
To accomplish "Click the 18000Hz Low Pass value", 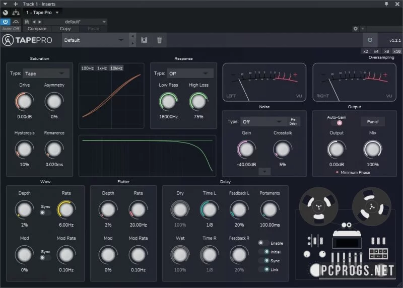I will [168, 117].
